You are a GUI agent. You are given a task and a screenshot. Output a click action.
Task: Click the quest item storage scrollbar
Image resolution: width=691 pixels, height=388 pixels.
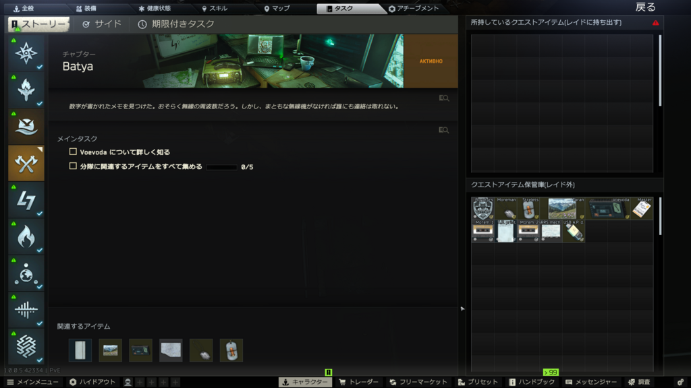(x=660, y=216)
